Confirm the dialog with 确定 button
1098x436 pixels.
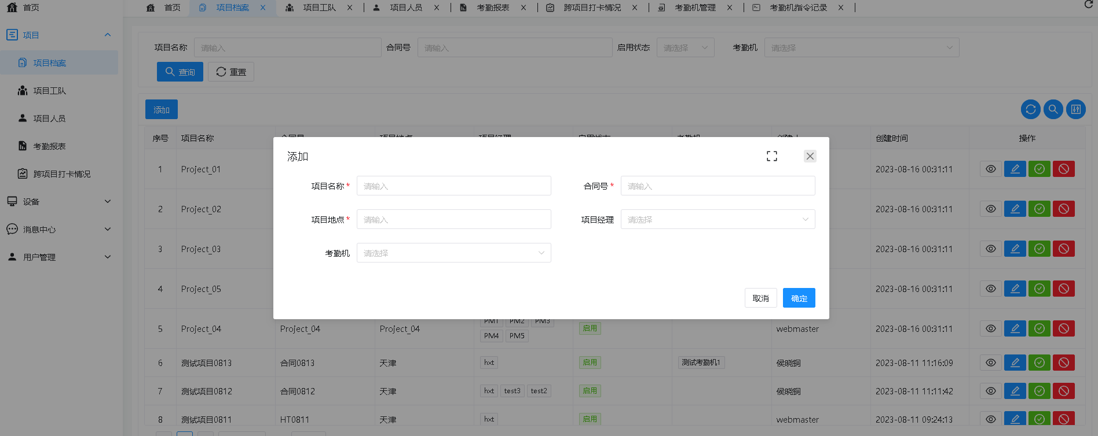pyautogui.click(x=799, y=298)
